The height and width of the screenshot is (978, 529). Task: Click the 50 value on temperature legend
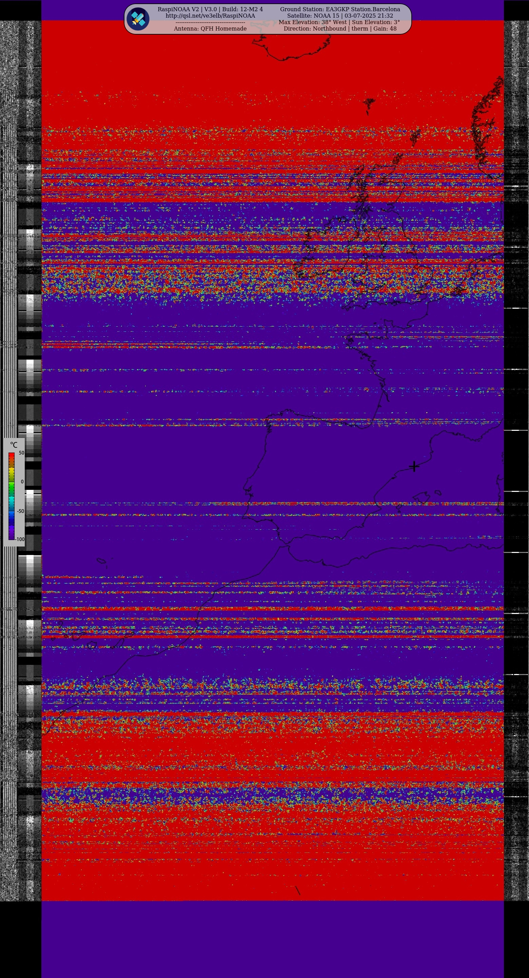pyautogui.click(x=22, y=453)
